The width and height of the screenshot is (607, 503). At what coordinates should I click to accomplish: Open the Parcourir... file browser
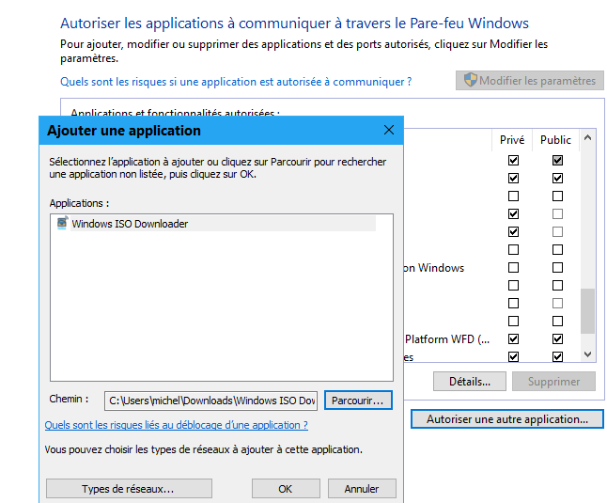click(358, 401)
